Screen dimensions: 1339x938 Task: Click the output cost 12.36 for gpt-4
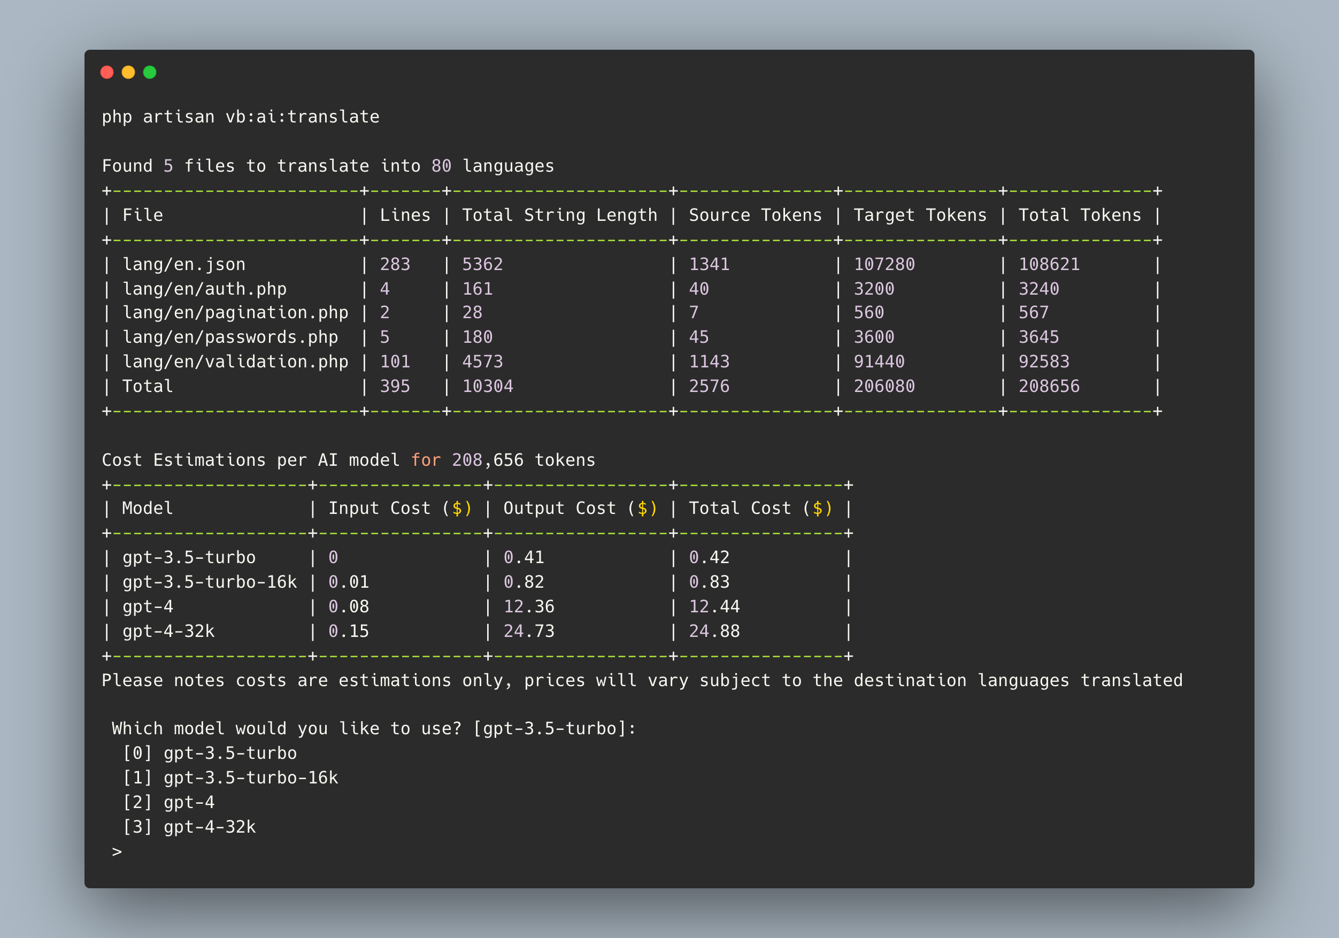tap(529, 608)
